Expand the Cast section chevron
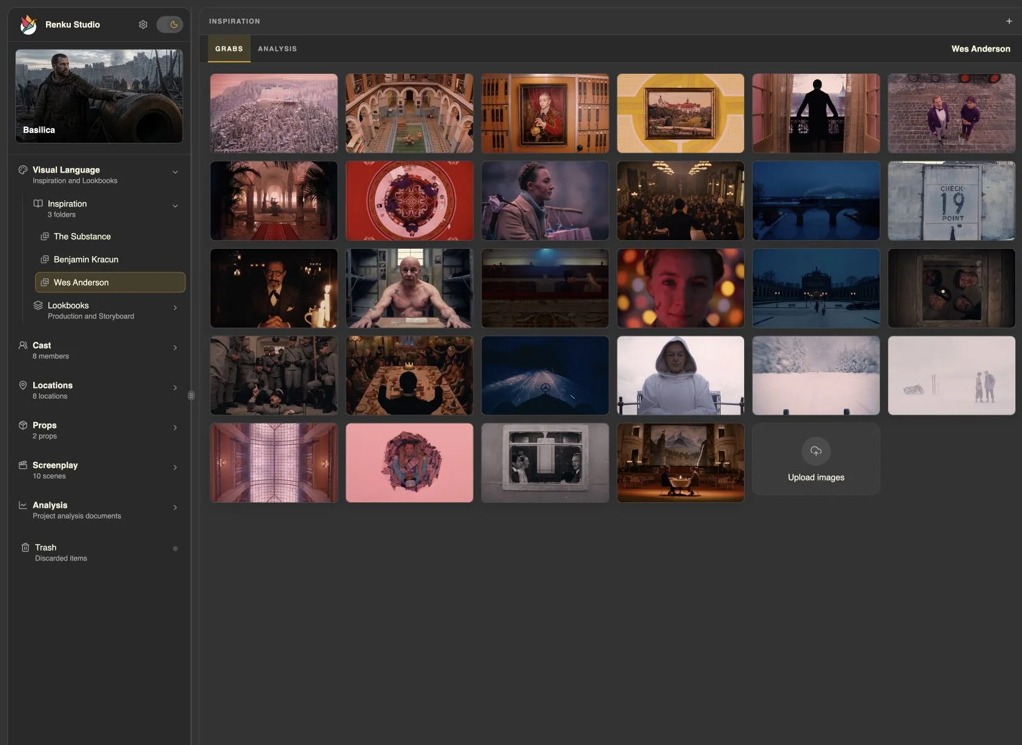The image size is (1022, 745). (175, 348)
